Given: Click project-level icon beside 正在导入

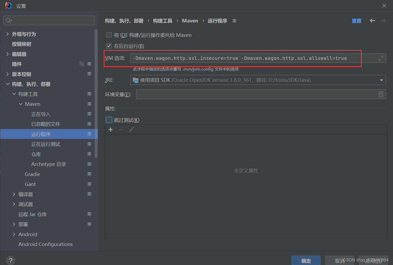Looking at the screenshot, I should [90, 114].
